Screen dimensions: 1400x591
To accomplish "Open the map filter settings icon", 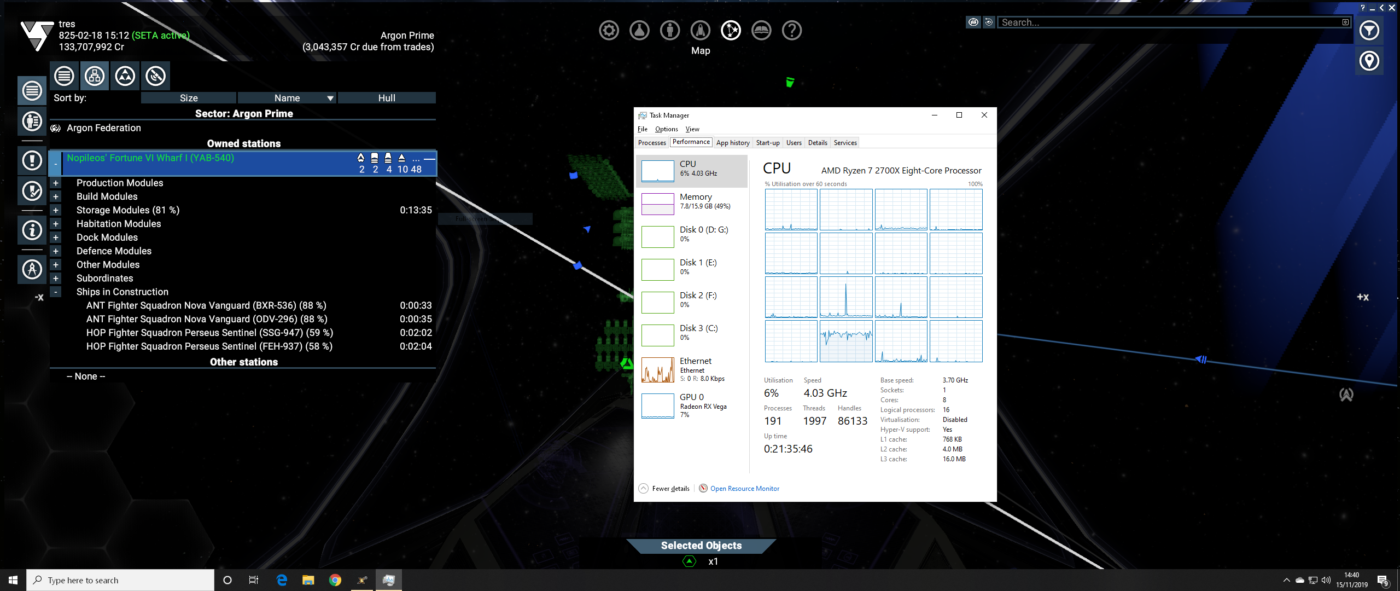I will (x=1369, y=31).
